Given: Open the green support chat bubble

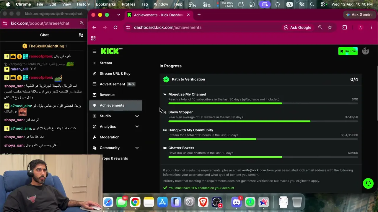Looking at the screenshot, I should point(368,183).
